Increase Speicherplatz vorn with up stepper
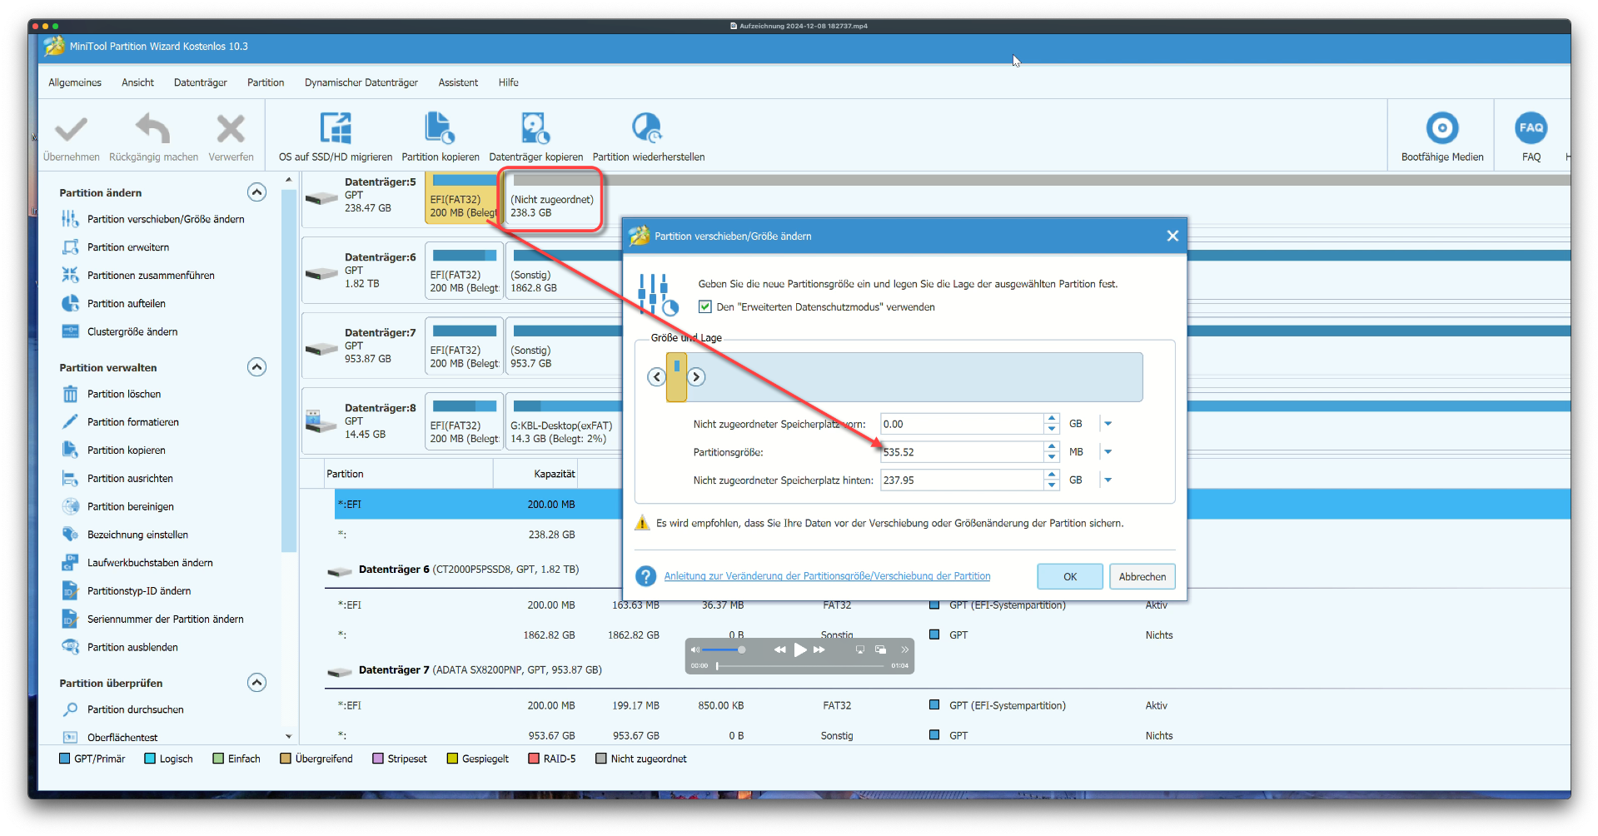 click(x=1052, y=419)
